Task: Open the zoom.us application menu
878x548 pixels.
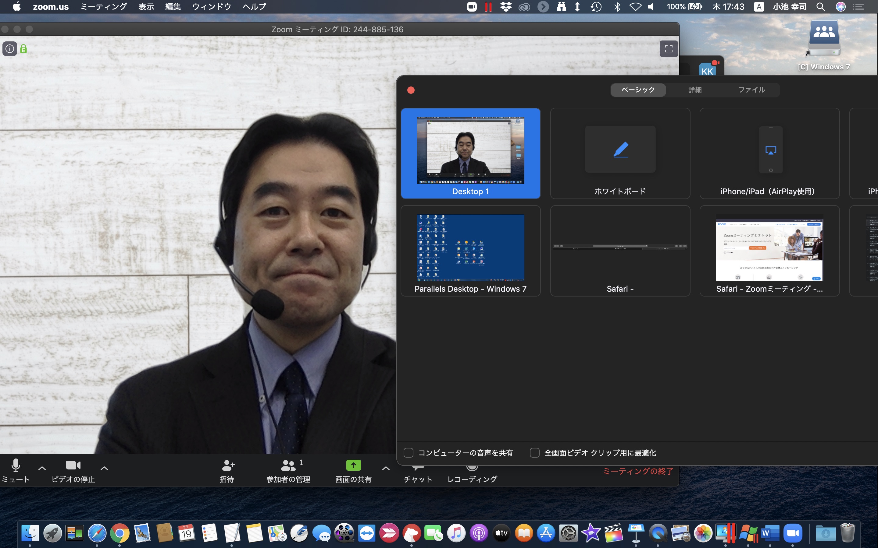Action: tap(51, 6)
